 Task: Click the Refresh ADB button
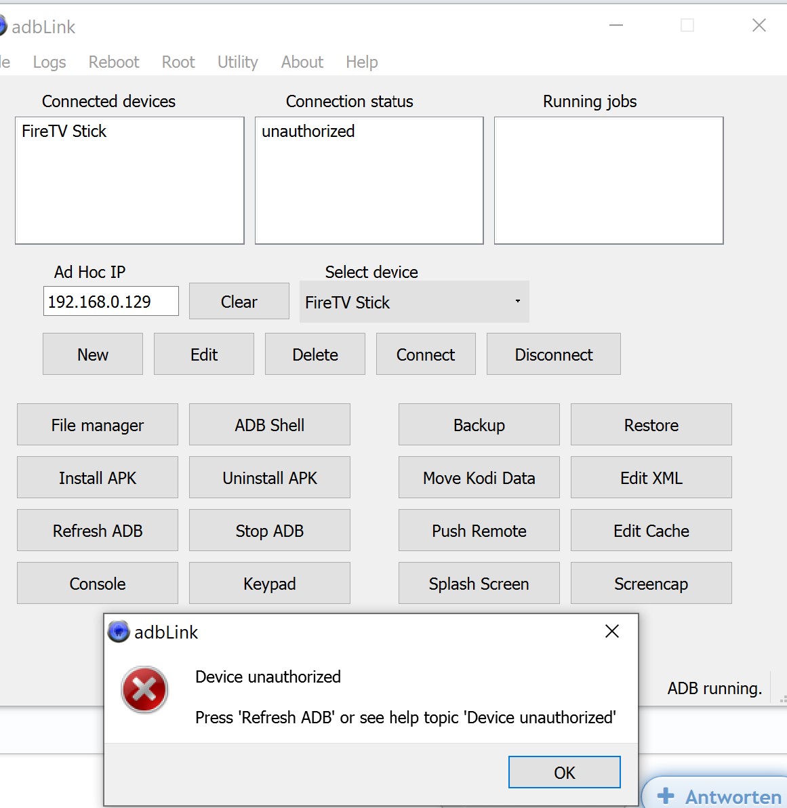(x=98, y=530)
